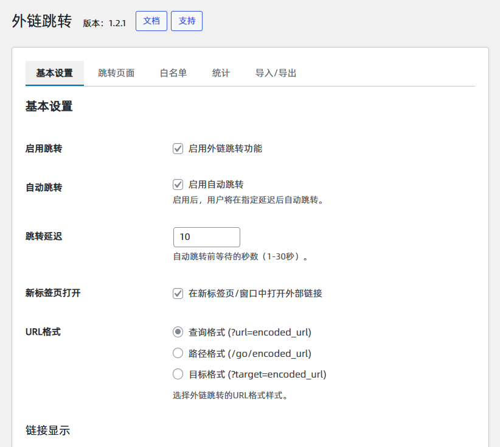Click the 外链跳转 page title
500x447 pixels.
(x=41, y=21)
